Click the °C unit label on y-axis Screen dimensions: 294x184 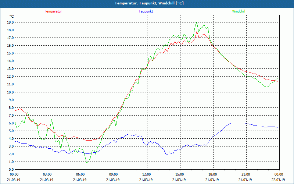pyautogui.click(x=11, y=17)
